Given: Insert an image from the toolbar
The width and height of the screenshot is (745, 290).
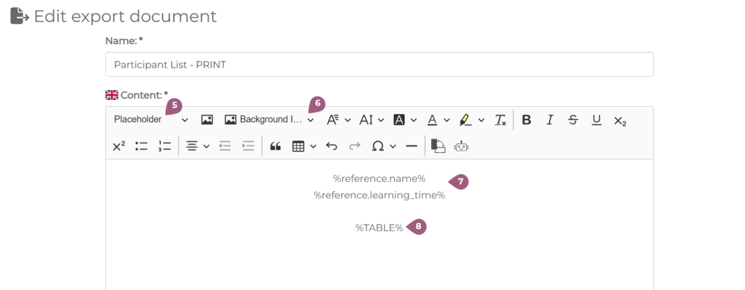Looking at the screenshot, I should point(207,120).
